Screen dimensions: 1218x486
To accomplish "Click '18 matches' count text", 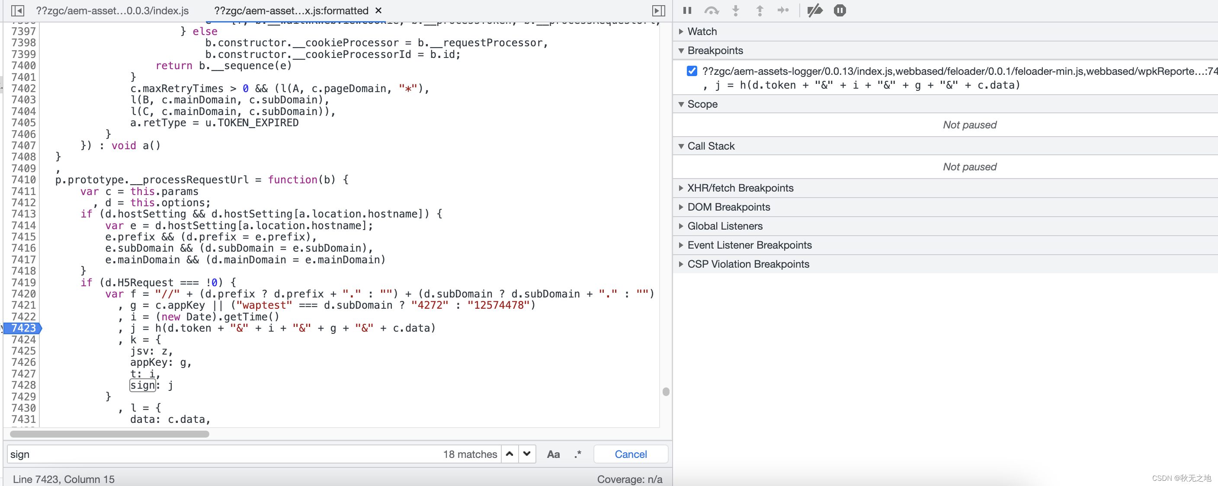I will point(470,454).
